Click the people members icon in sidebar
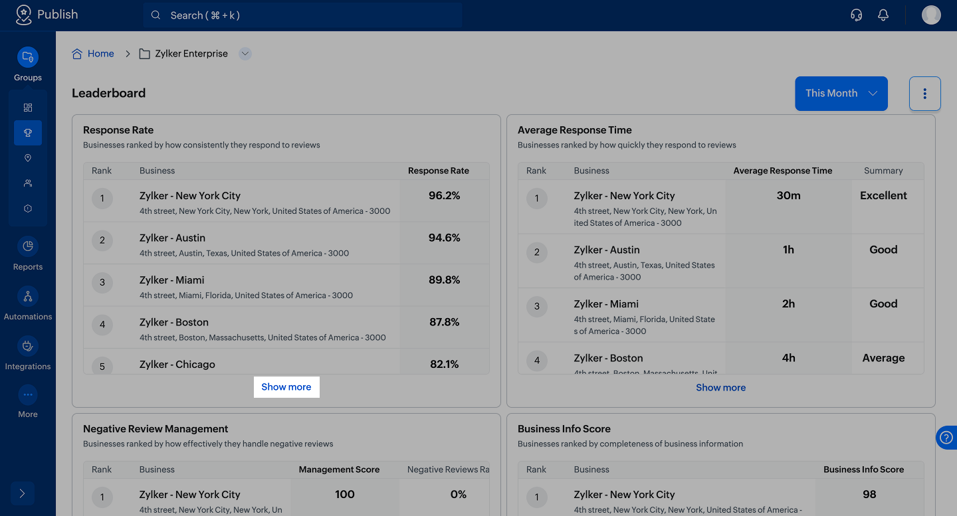 28,183
